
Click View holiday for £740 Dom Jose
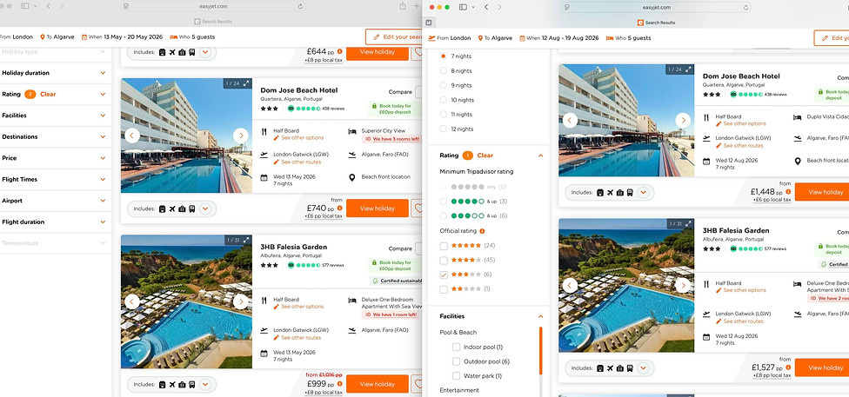click(378, 208)
